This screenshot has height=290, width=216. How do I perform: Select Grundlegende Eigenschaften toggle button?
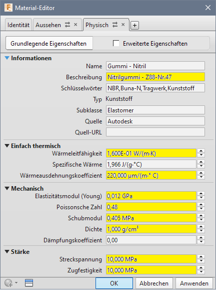pos(49,43)
